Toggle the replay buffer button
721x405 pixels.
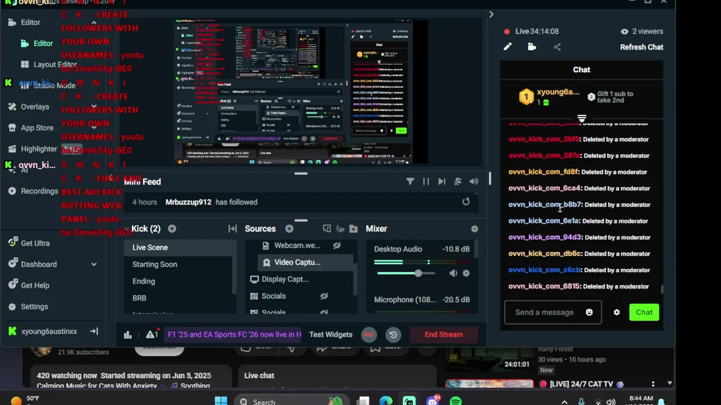click(393, 335)
